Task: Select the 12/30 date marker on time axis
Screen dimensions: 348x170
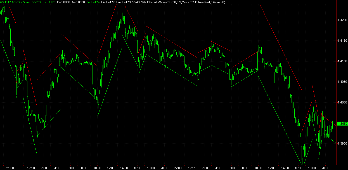Action: pos(31,168)
